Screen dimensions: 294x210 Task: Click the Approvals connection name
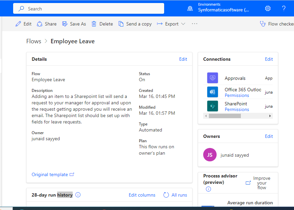point(235,78)
